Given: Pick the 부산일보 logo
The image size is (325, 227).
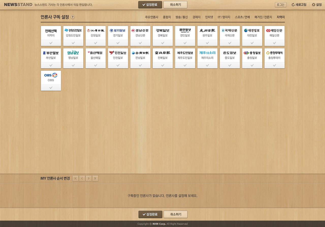Looking at the screenshot, I should 51,53.
